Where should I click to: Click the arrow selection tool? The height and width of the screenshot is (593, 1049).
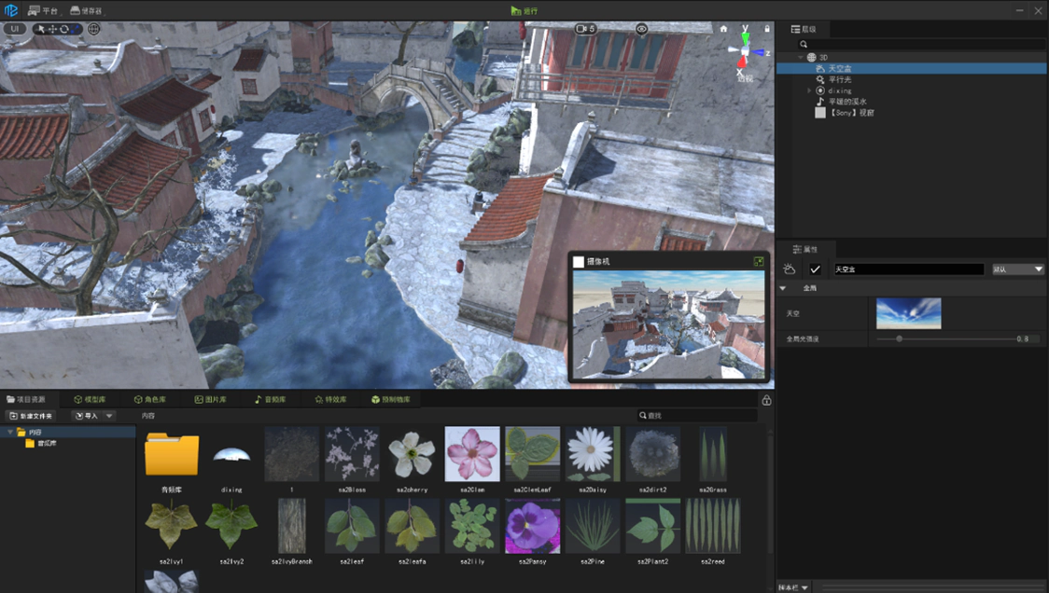(x=39, y=29)
